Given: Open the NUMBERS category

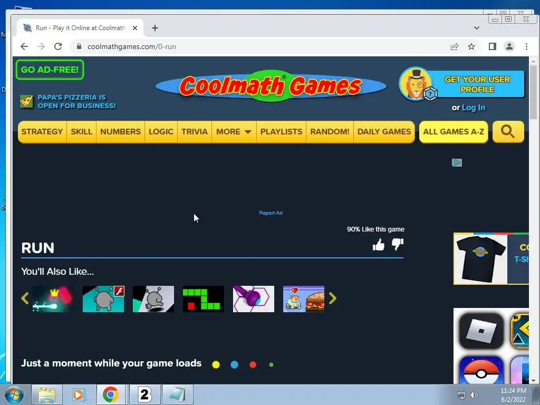Looking at the screenshot, I should point(121,131).
